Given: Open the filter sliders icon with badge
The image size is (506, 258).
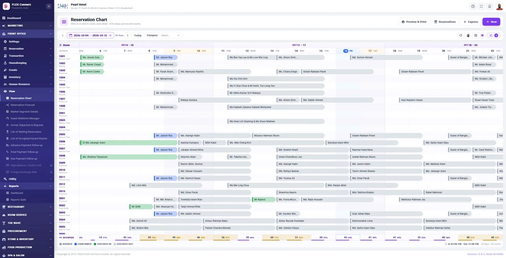Looking at the screenshot, I should [x=493, y=35].
